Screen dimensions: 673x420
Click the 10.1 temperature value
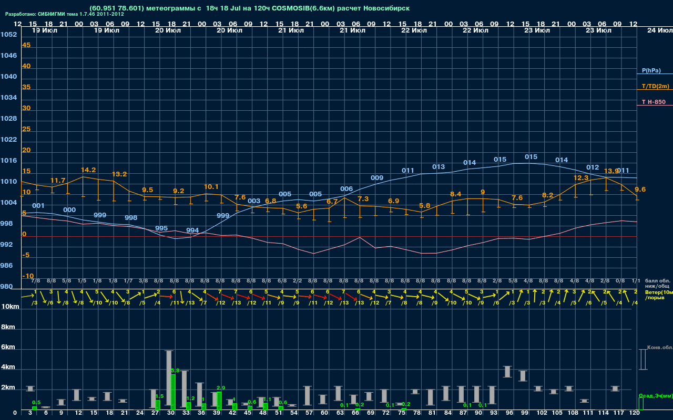(x=211, y=187)
